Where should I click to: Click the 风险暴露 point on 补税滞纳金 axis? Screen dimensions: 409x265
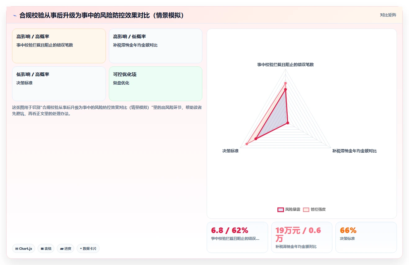click(x=288, y=123)
